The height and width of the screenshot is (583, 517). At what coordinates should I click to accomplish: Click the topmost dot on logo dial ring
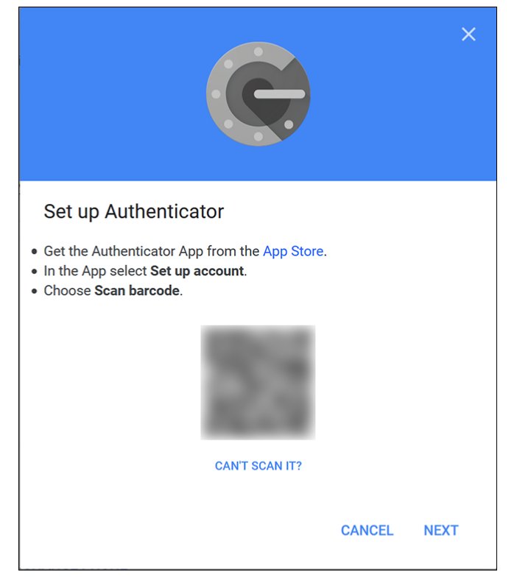[258, 52]
